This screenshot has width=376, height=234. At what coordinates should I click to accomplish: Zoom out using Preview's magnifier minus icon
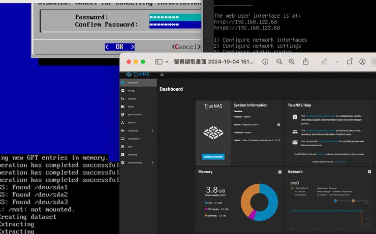coord(279,62)
